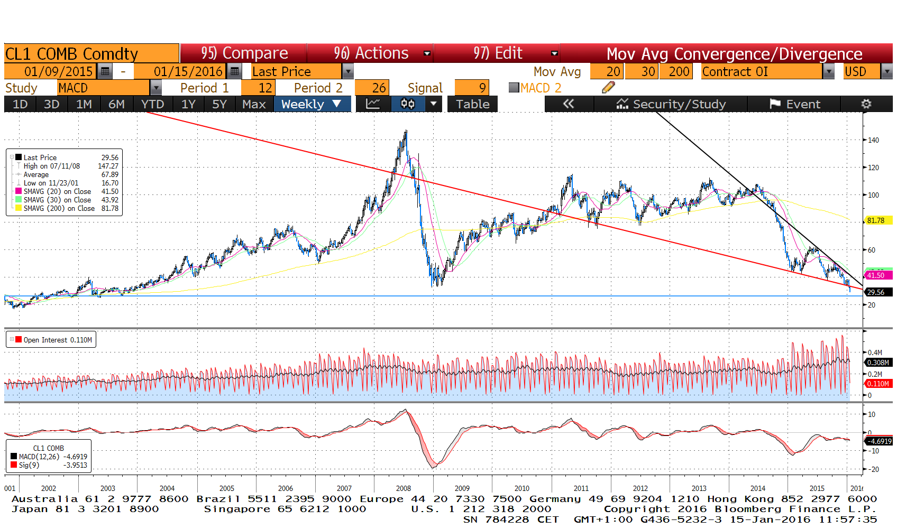Image resolution: width=897 pixels, height=529 pixels.
Task: Collapse the Open Interest legend
Action: [12, 339]
